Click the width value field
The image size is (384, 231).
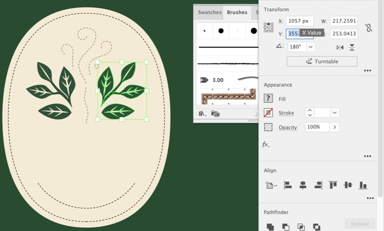point(344,21)
